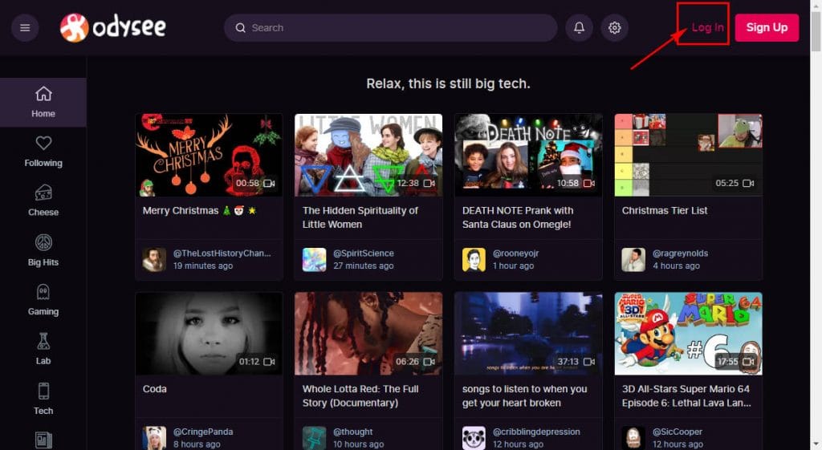This screenshot has height=450, width=822.
Task: Open Gaming sidebar label
Action: click(x=43, y=311)
